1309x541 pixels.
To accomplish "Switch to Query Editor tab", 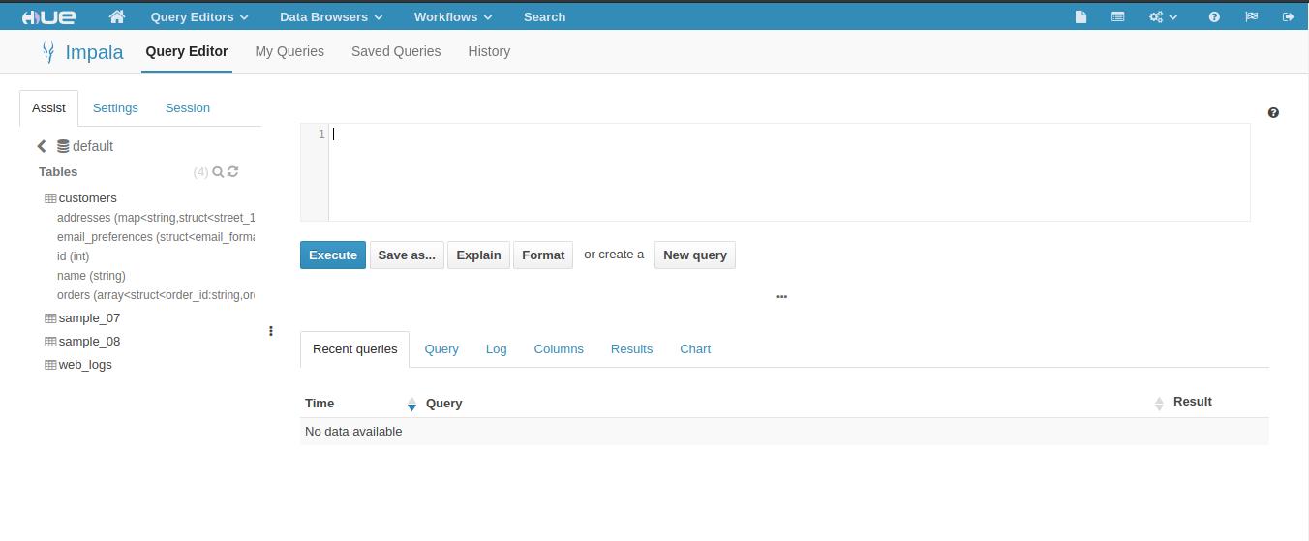I will (187, 51).
